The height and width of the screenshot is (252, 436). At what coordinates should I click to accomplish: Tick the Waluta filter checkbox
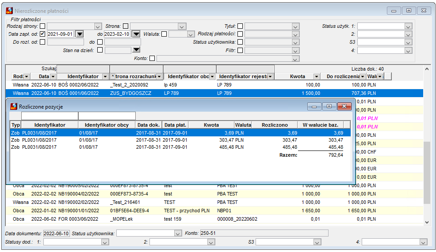point(164,34)
